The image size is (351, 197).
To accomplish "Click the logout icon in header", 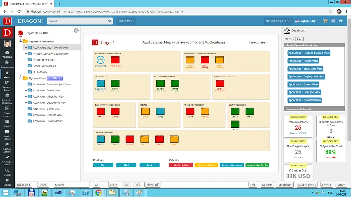I will pyautogui.click(x=341, y=21).
